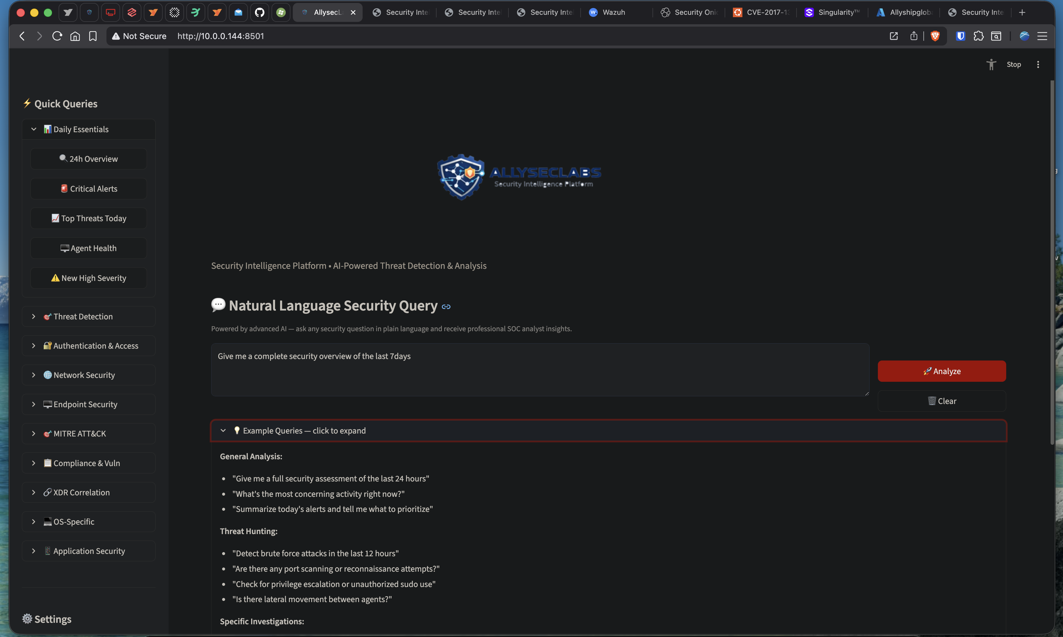This screenshot has height=637, width=1063.
Task: Click the Not Secure warning indicator
Action: (139, 36)
